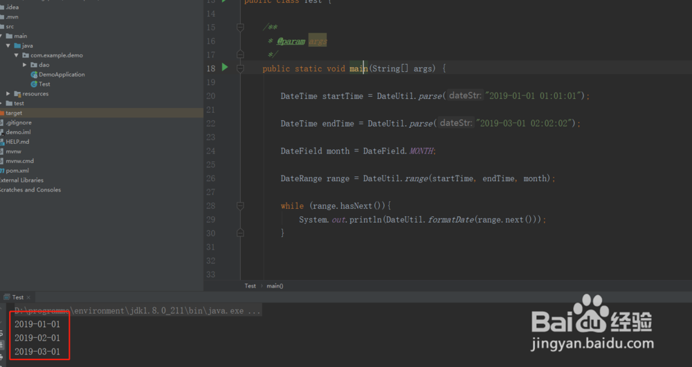Collapse the java folder in project tree

8,46
